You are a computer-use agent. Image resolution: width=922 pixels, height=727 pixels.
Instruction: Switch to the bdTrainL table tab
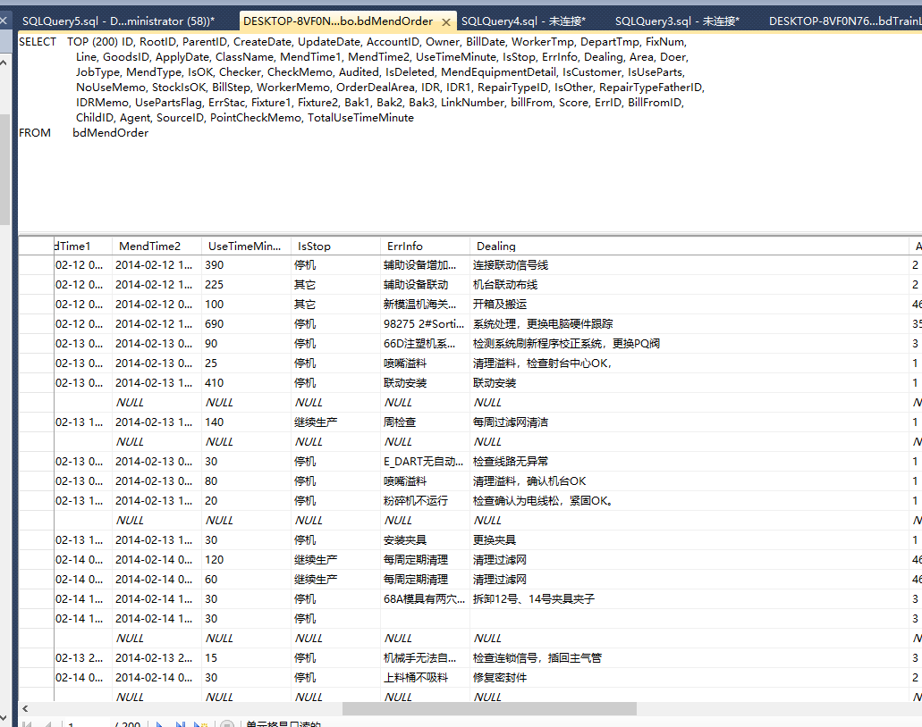842,21
